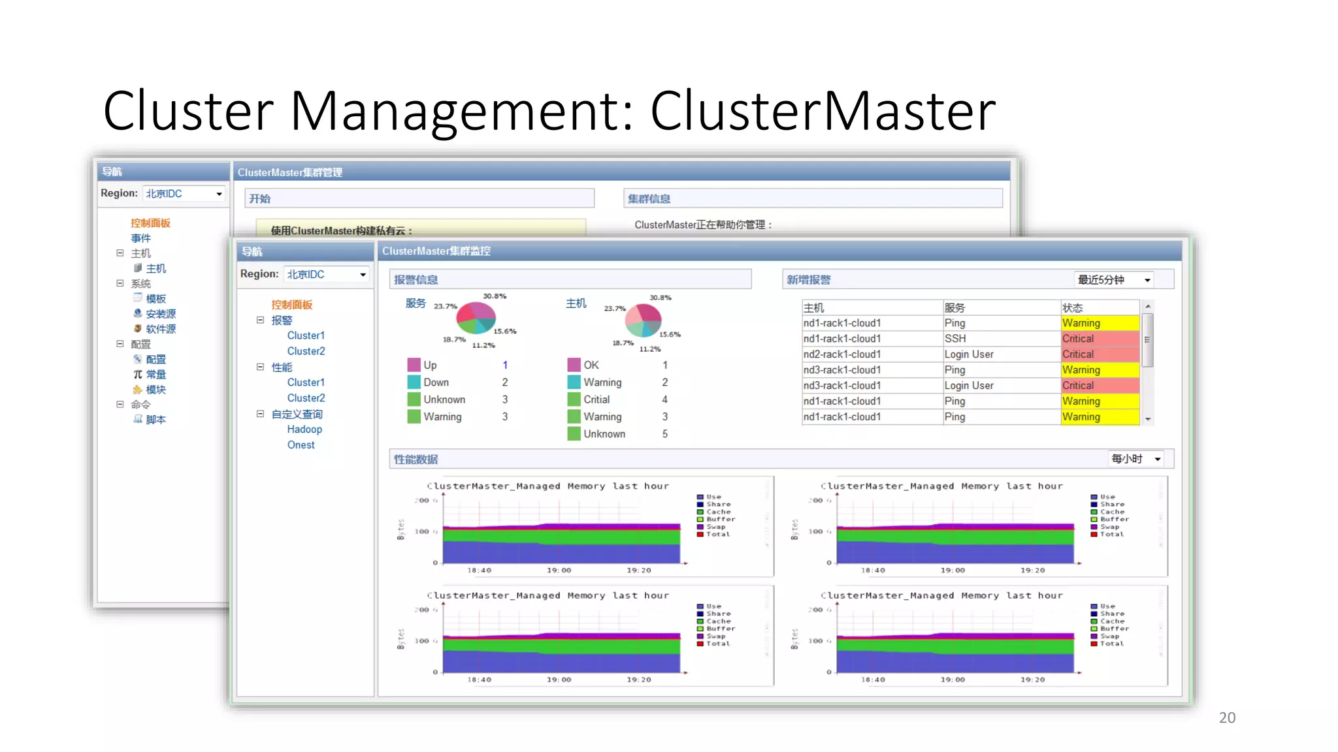The width and height of the screenshot is (1338, 752).
Task: Collapse the 自定义查询 tree node
Action: point(260,414)
